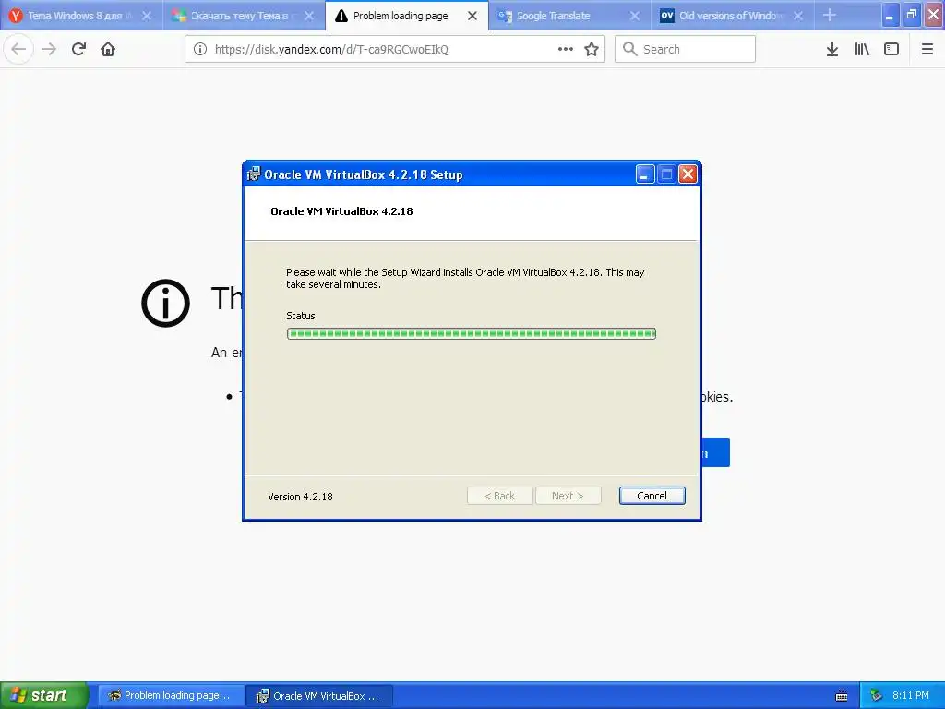Select Oracle VM VirtualBox taskbar button
Image resolution: width=945 pixels, height=709 pixels.
pos(319,696)
